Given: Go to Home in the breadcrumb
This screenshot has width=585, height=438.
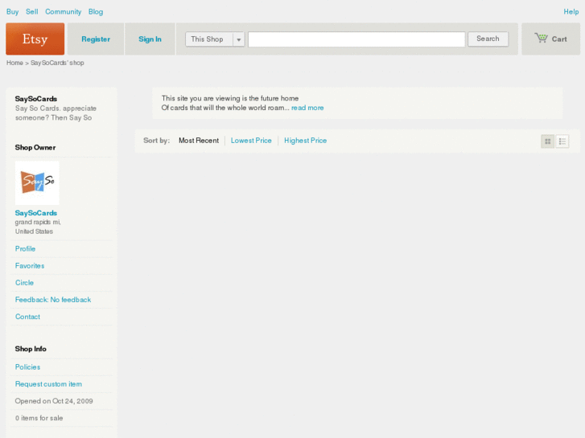Looking at the screenshot, I should click(x=14, y=63).
